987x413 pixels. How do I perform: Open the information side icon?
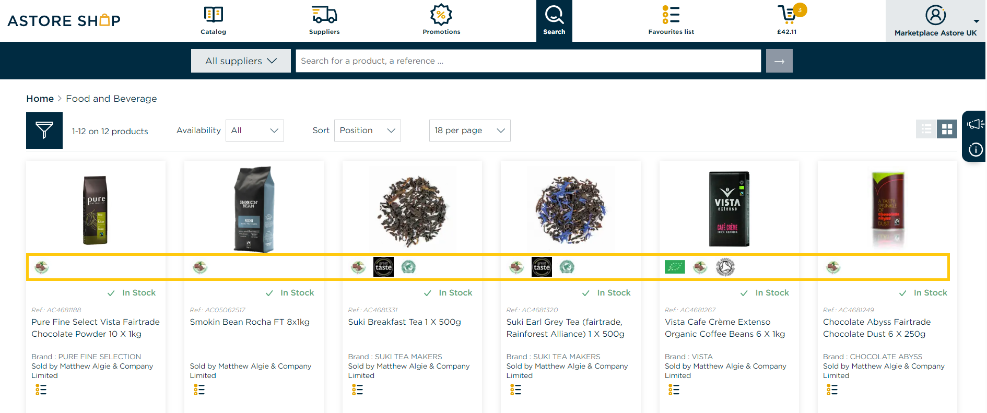975,150
